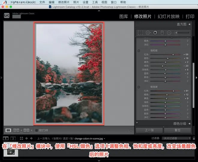
Task: Go forward with the right arrow
Action: click(x=31, y=138)
